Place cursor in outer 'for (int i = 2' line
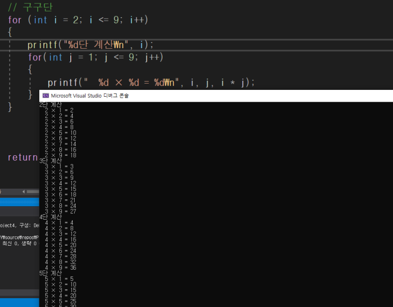Viewport: 393px width, 307px height. pyautogui.click(x=78, y=20)
